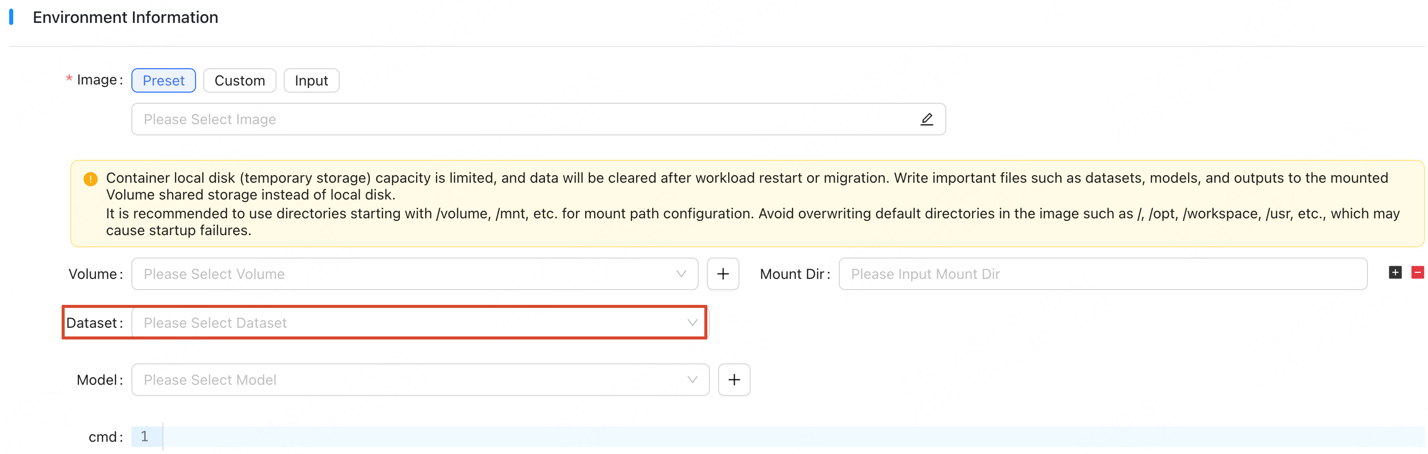Viewport: 1428px width, 454px height.
Task: Open the Please Select Dataset dropdown
Action: point(420,323)
